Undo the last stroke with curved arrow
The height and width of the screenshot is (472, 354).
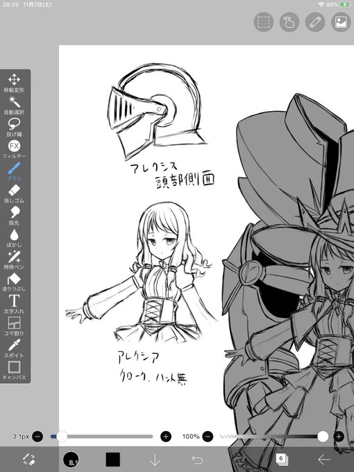coord(197,460)
